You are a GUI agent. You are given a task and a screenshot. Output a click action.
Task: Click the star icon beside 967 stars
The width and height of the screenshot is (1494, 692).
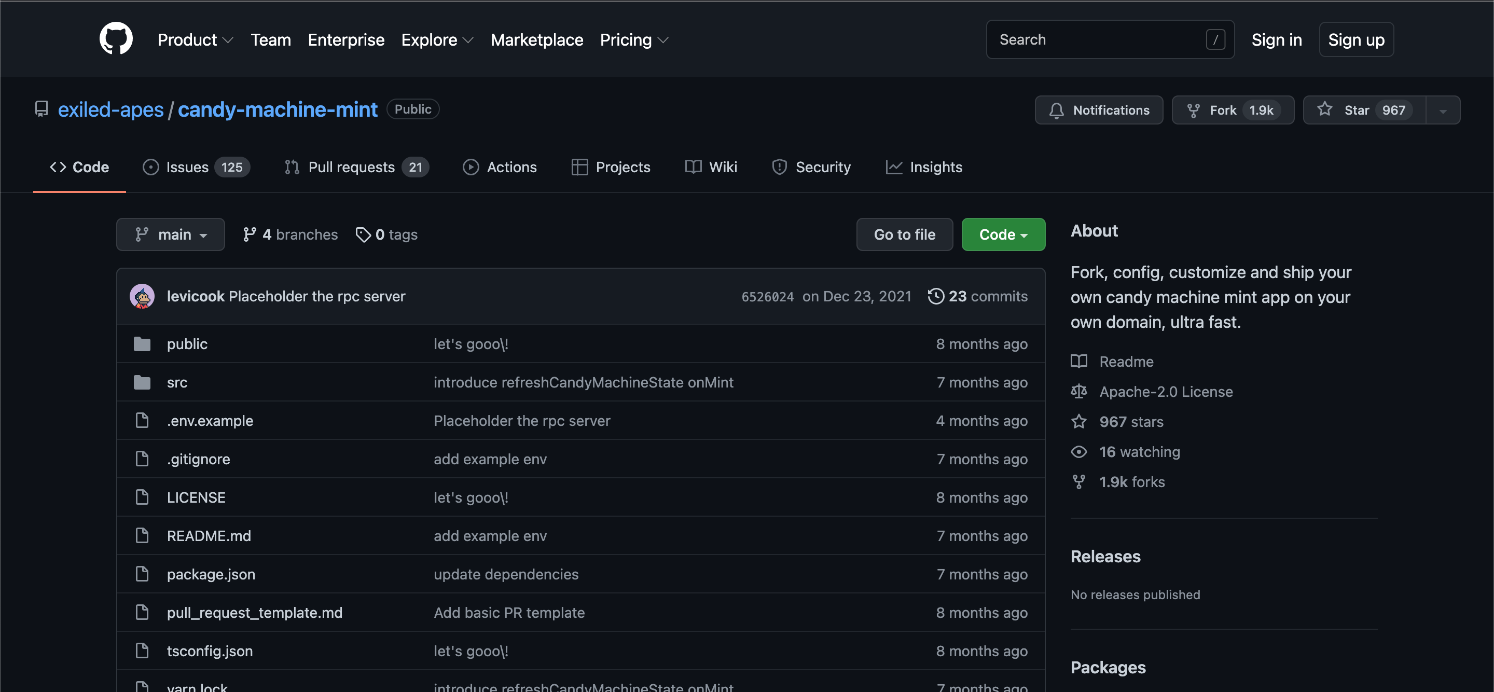(1079, 422)
